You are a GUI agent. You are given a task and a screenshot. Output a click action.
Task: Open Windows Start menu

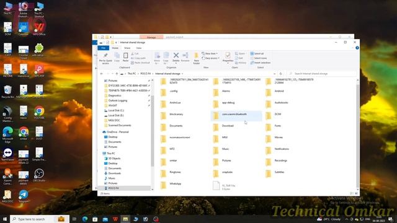pos(4,219)
